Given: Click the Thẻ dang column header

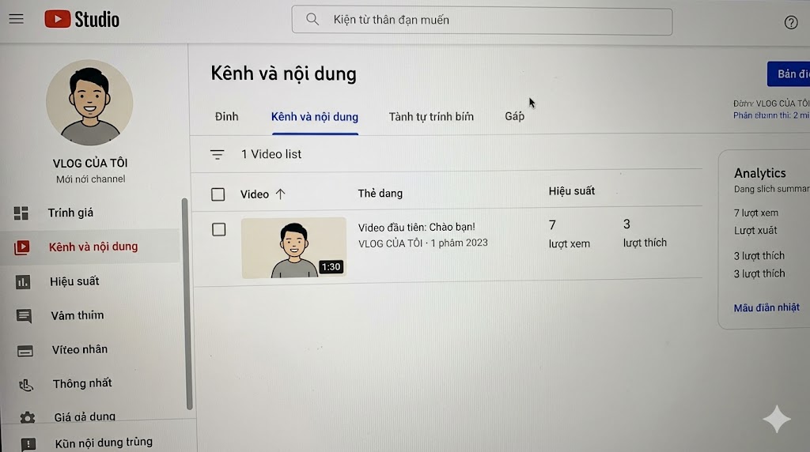Looking at the screenshot, I should point(380,194).
